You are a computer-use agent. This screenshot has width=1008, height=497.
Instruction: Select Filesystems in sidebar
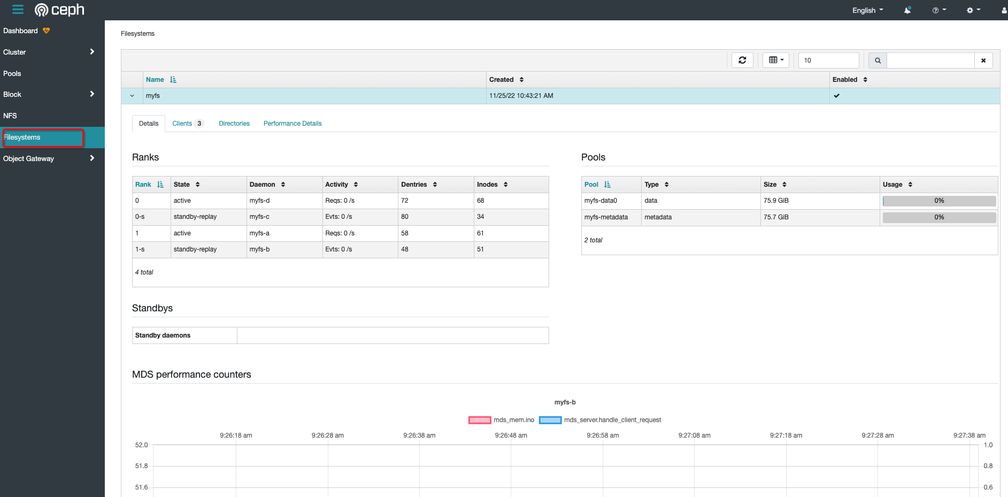(52, 137)
